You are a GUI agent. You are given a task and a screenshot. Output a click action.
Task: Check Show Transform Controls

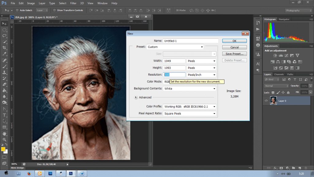coord(55,10)
